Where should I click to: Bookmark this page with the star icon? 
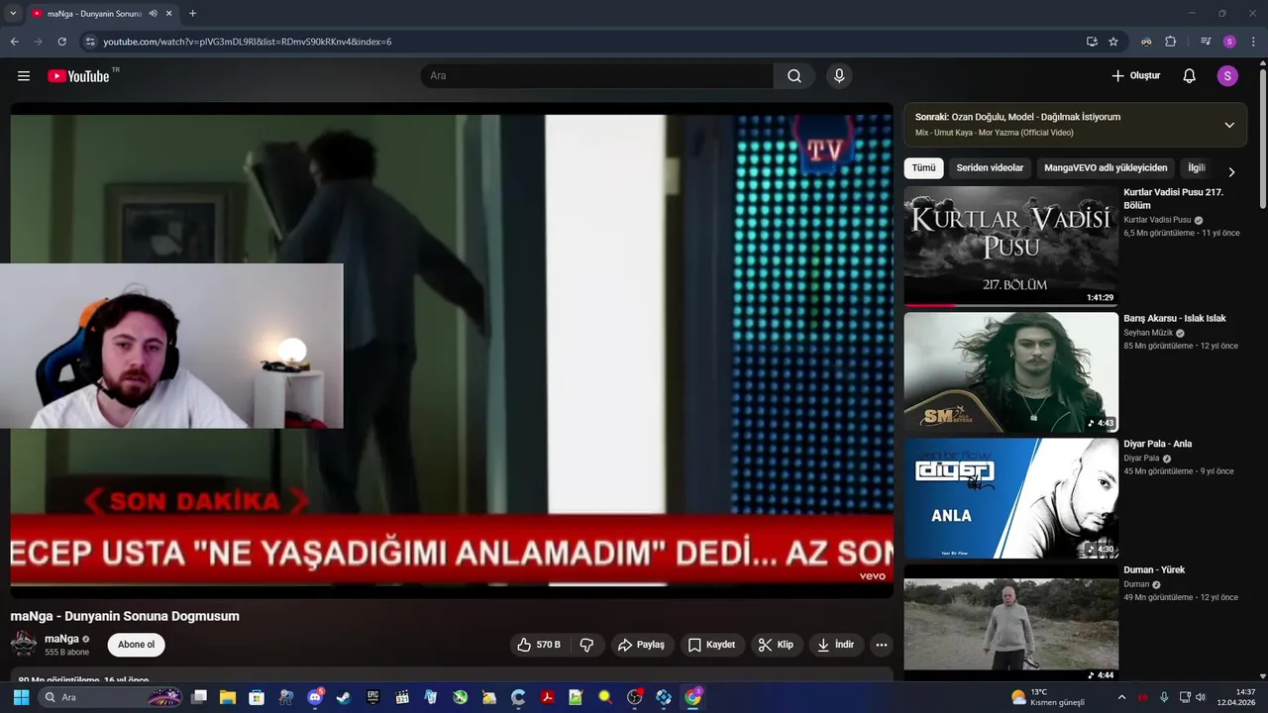[x=1113, y=42]
